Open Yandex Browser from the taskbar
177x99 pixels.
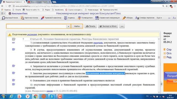point(28,97)
